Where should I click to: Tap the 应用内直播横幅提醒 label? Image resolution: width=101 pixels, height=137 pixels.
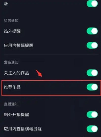[23, 129]
